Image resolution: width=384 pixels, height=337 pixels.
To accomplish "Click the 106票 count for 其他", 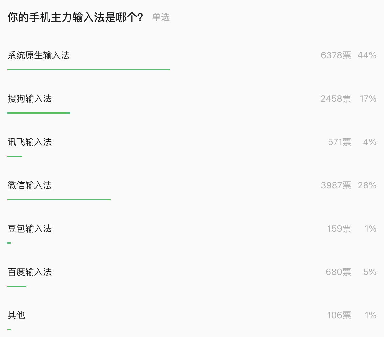I will click(x=339, y=315).
